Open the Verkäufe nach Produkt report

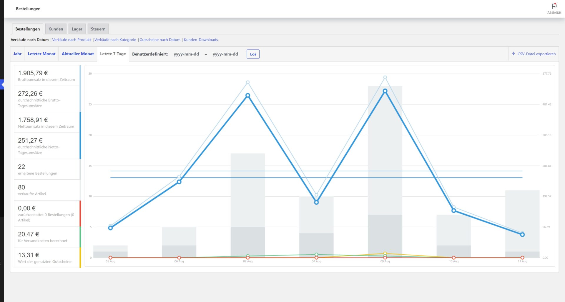72,40
